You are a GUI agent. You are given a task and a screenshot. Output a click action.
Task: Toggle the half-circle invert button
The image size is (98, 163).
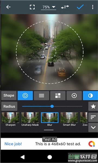pyautogui.click(x=90, y=96)
